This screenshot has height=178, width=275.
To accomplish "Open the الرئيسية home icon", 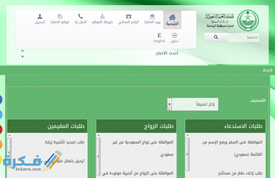I will (172, 17).
